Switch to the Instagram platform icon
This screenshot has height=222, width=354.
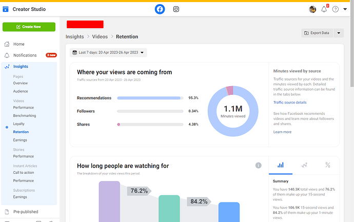click(176, 9)
